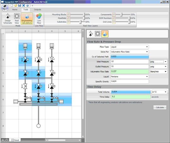Switch to Real View mode in ribbon
This screenshot has height=143, width=170.
click(x=17, y=19)
